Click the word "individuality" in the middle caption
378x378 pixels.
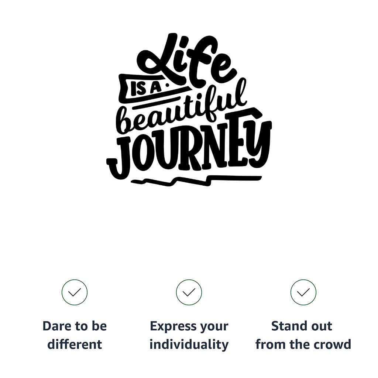pos(189,344)
